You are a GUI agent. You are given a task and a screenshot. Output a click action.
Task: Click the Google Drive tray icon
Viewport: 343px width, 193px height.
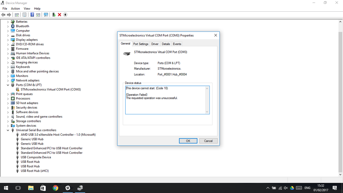coord(292,188)
